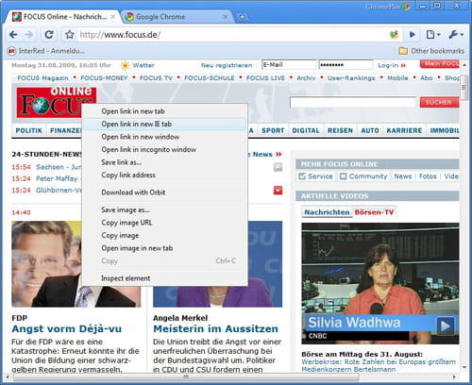Open the Service link with checkbox icon
The height and width of the screenshot is (385, 472).
pos(316,176)
